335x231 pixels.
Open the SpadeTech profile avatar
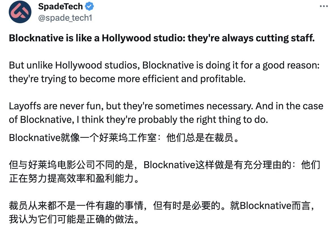pyautogui.click(x=20, y=12)
